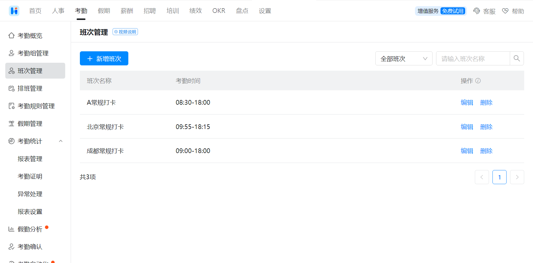Focus the 请输入班次名称 search field
Screen dimensions: 533x263
(x=473, y=58)
